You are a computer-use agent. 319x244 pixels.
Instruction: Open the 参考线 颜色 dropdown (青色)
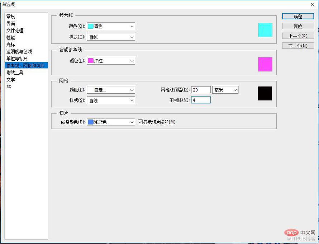111,26
